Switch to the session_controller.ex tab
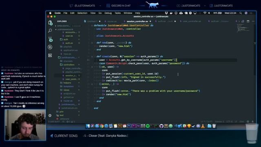 137,21
